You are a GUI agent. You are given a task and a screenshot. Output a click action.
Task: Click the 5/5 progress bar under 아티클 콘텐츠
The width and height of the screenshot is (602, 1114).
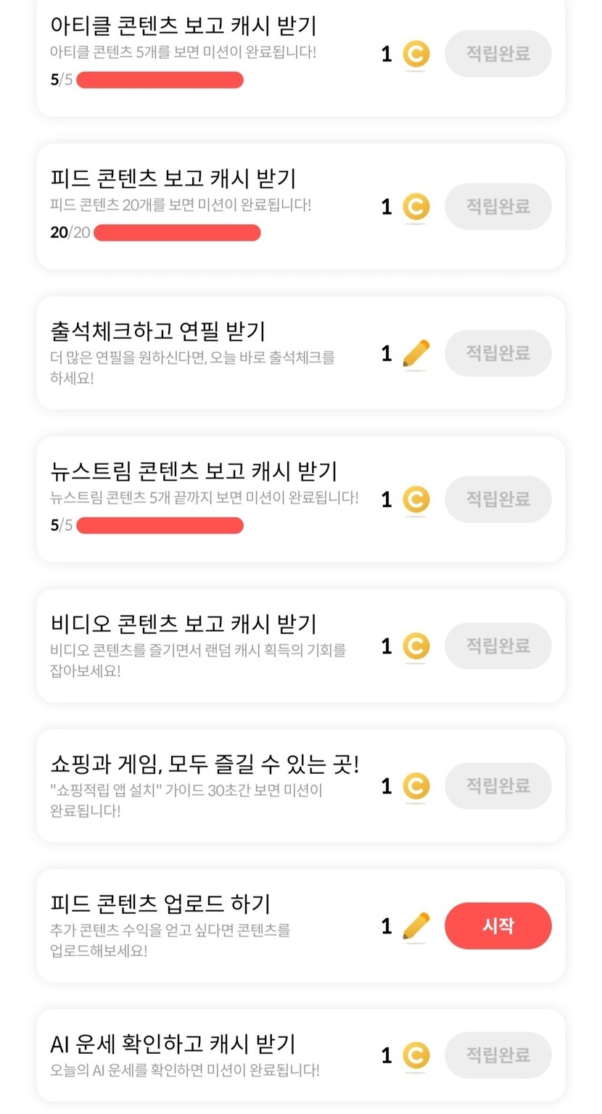160,80
